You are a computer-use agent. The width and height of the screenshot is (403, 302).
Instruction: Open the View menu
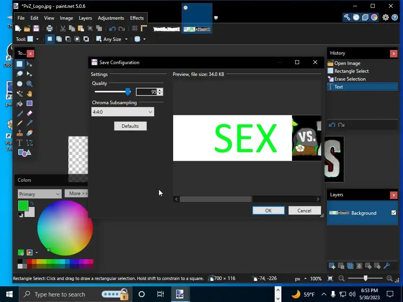49,18
